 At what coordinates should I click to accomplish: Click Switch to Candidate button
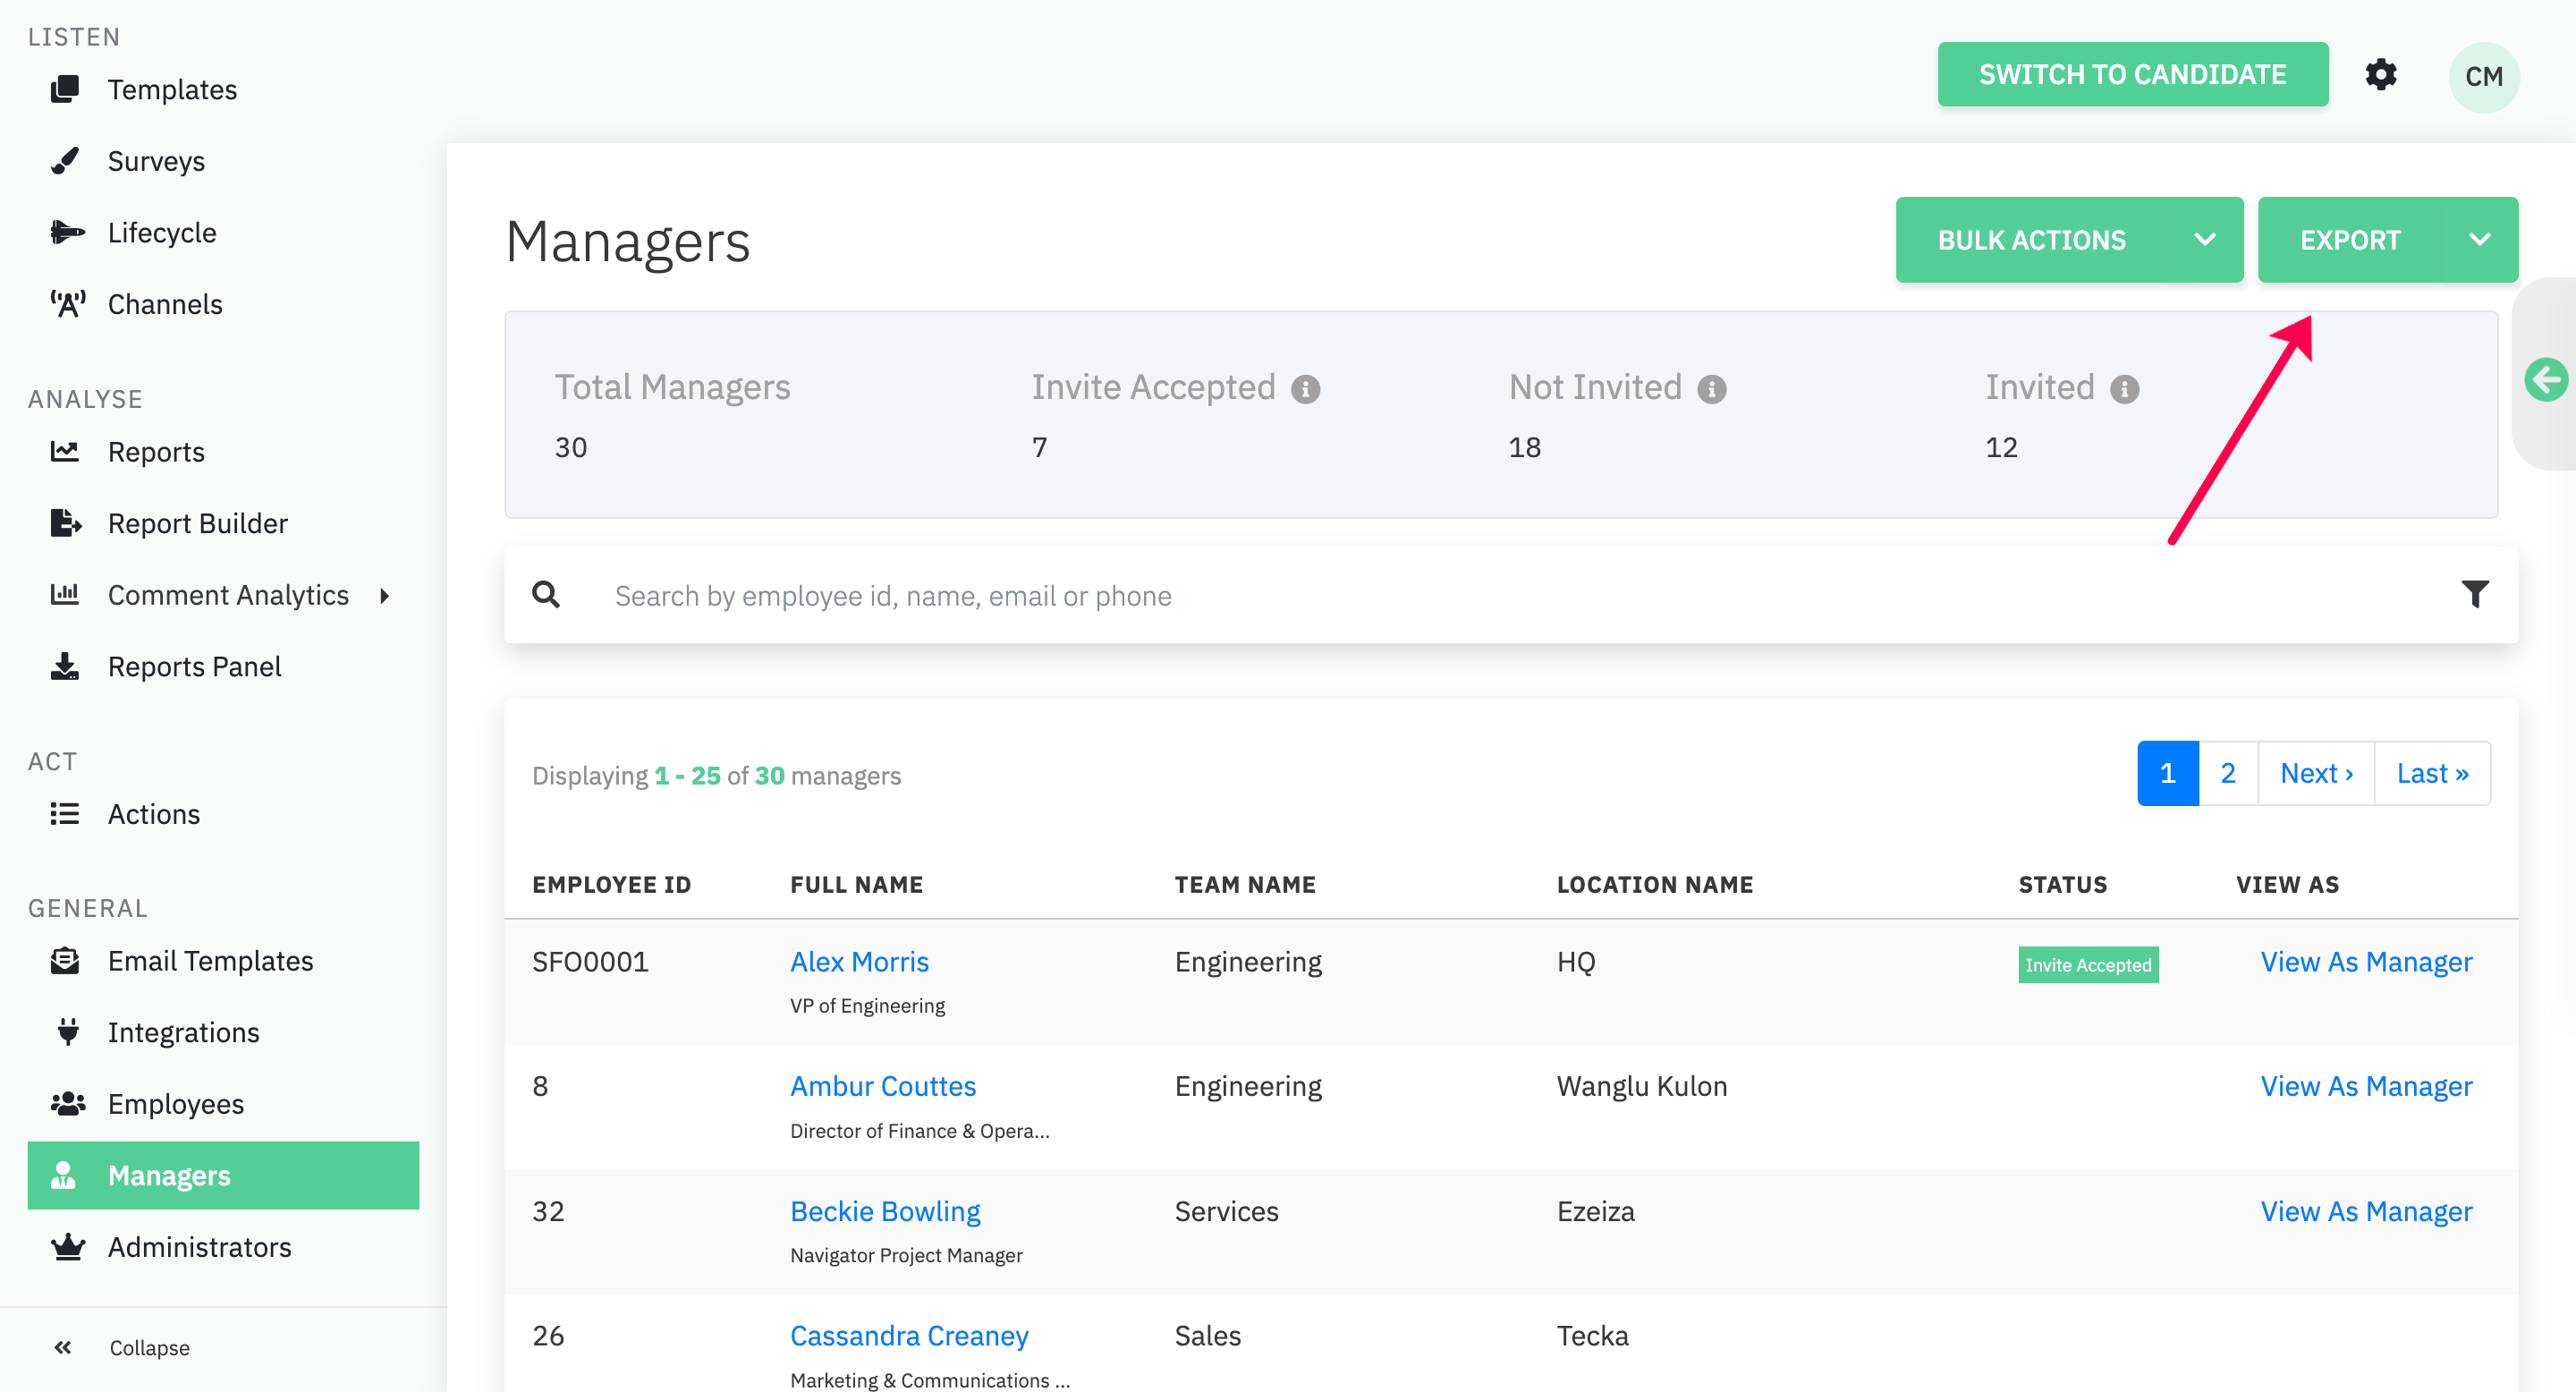click(2132, 75)
